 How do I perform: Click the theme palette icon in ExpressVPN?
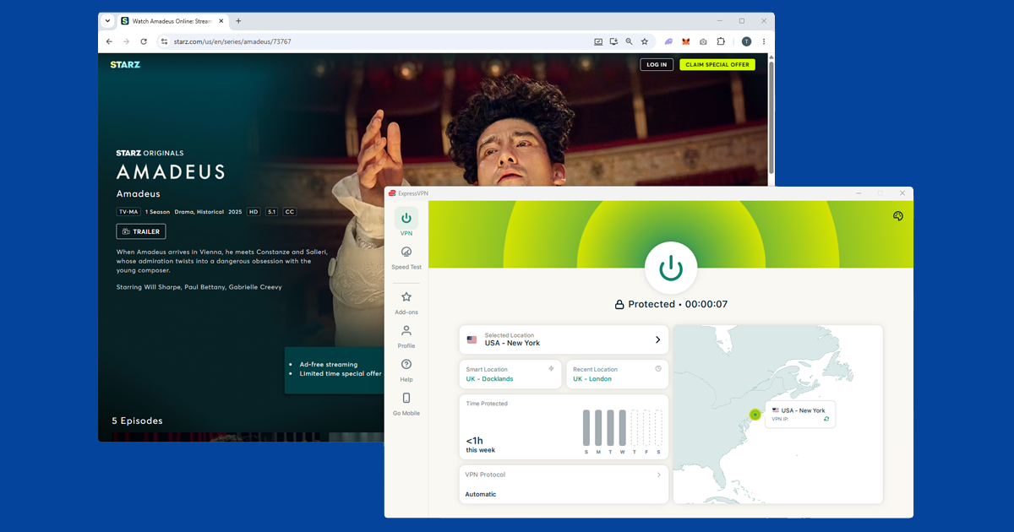coord(898,216)
